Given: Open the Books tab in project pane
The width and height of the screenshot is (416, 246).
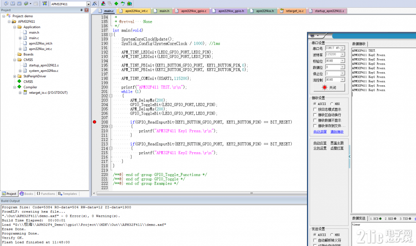Looking at the screenshot, I should (26, 194).
